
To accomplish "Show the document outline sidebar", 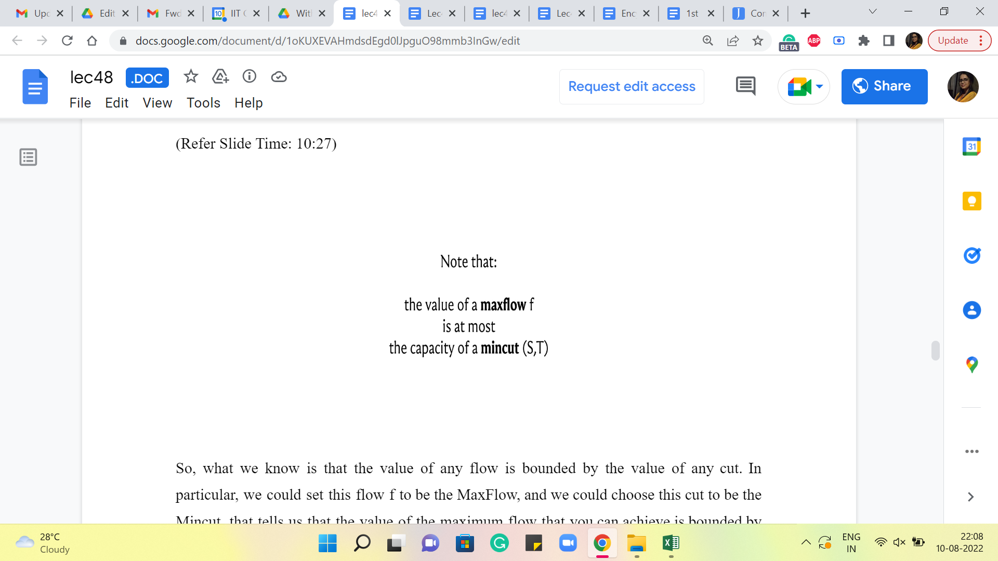I will (x=28, y=157).
